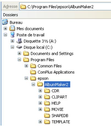Viewport: 111px width, 126px height.
Task: Select the Common Files label
Action: (x=49, y=66)
